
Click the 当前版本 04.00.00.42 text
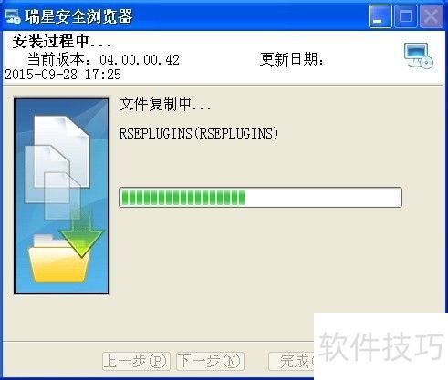click(x=103, y=59)
